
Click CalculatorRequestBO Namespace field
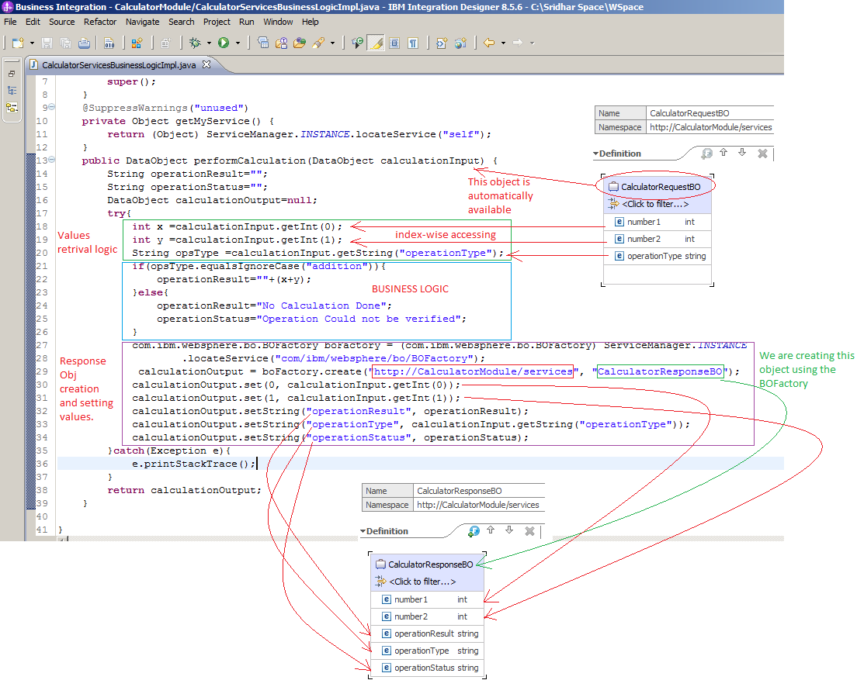tap(710, 127)
